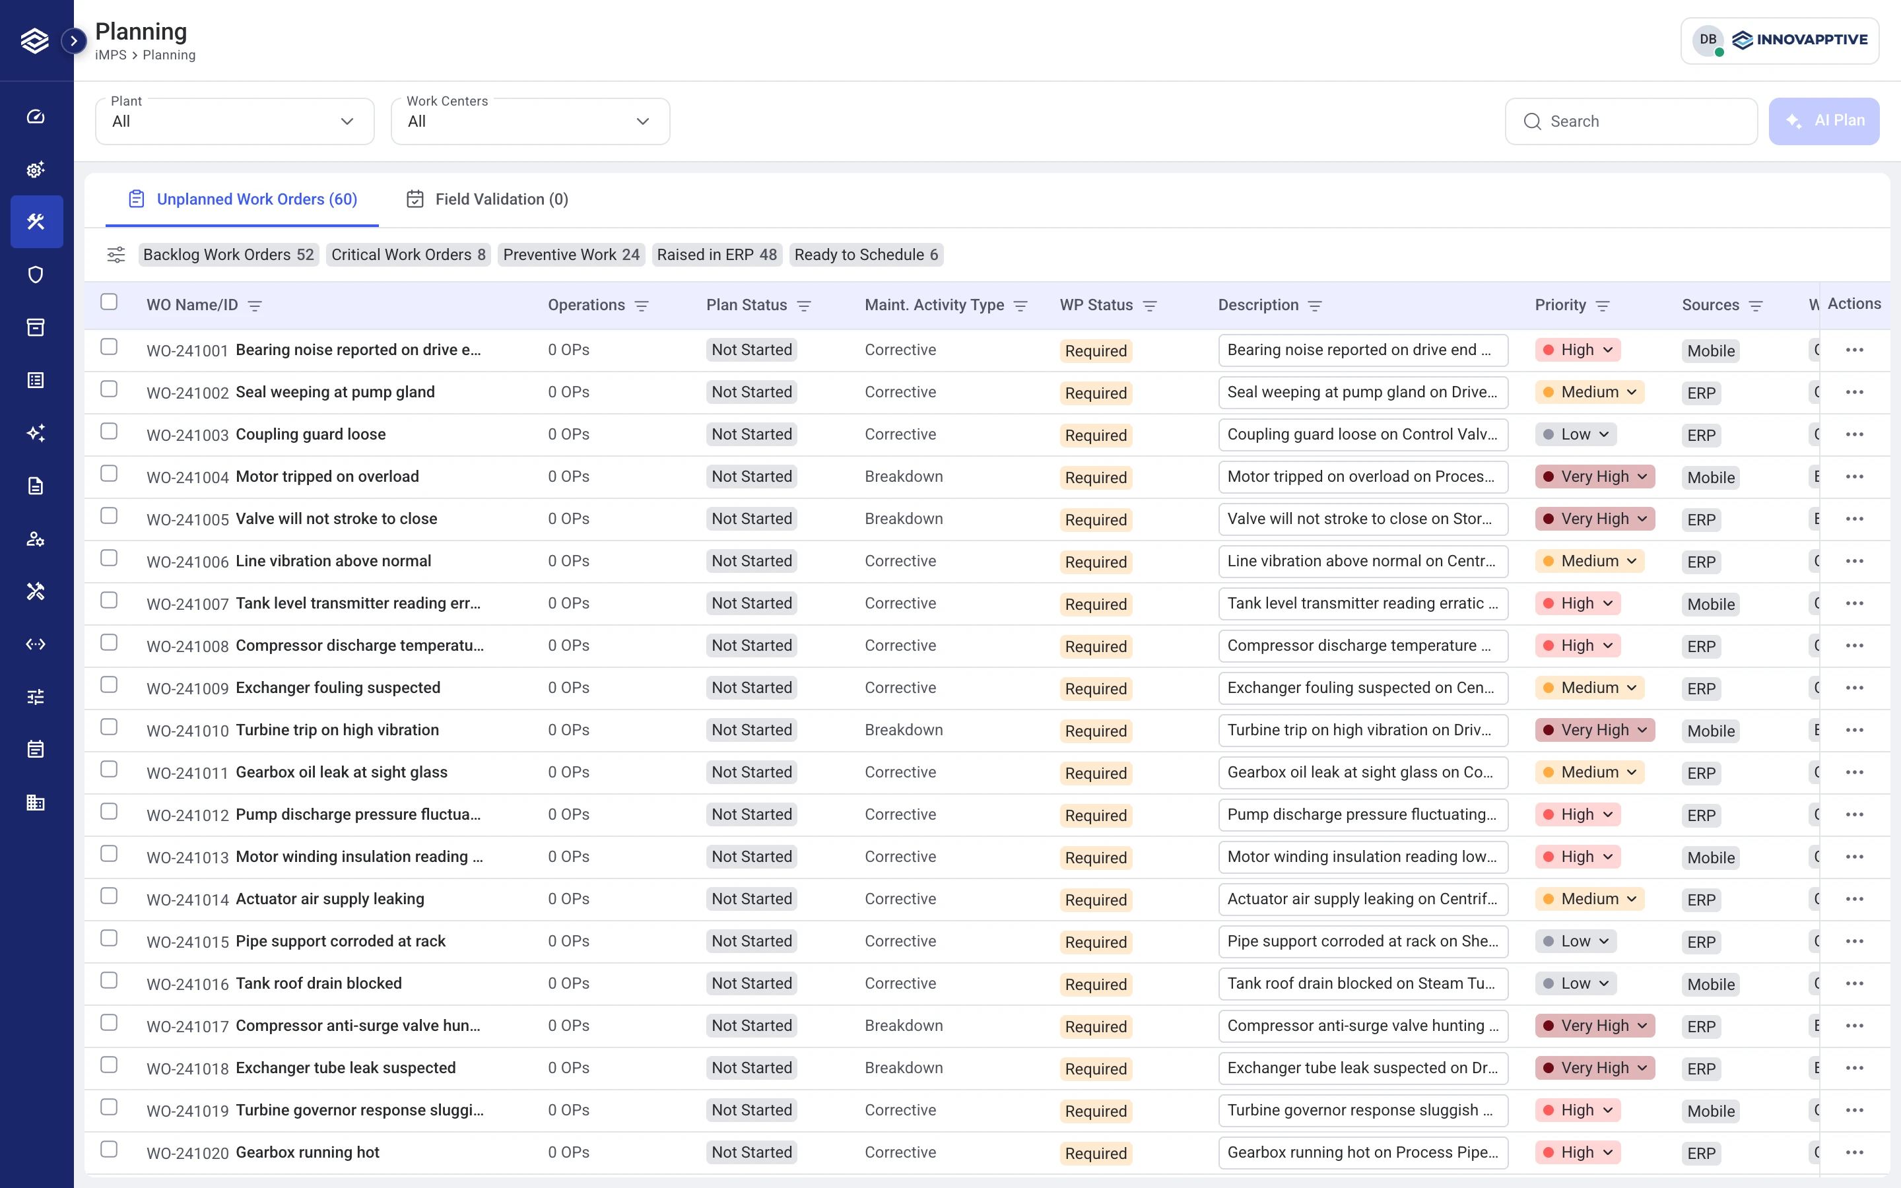1901x1188 pixels.
Task: Select Backlog Work Orders 52 filter chip
Action: coord(228,255)
